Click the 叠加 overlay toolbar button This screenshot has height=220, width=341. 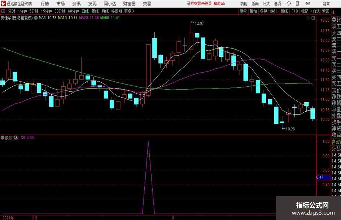(253, 11)
